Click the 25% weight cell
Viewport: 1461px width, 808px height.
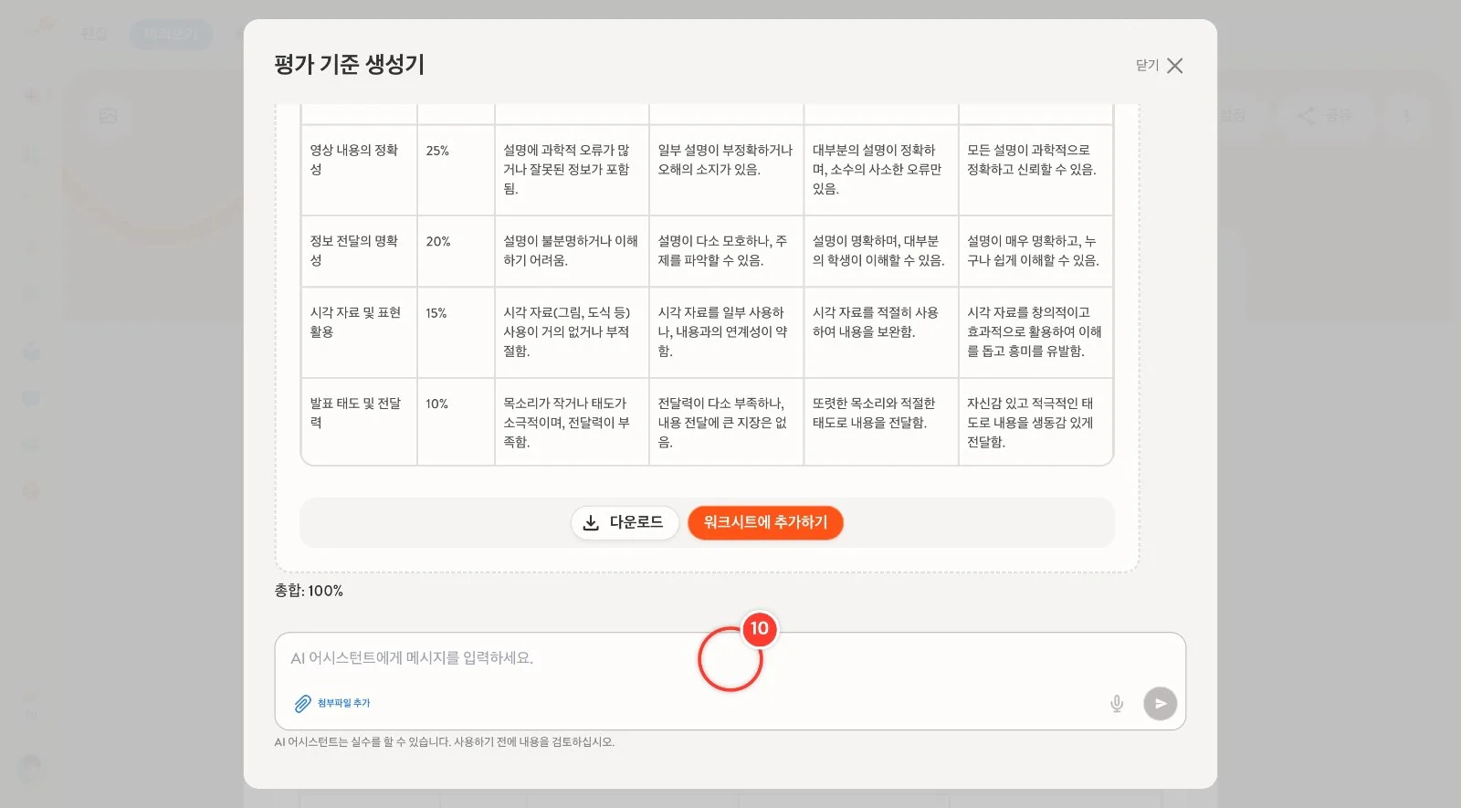point(456,170)
